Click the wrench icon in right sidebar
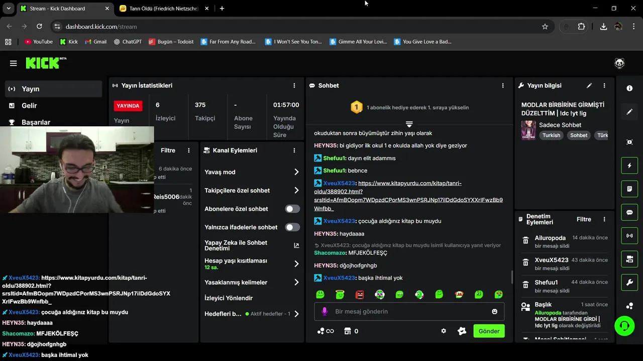The height and width of the screenshot is (361, 643). [629, 282]
